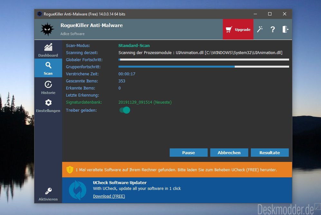Click the Standard-Scan mode text

pos(134,45)
